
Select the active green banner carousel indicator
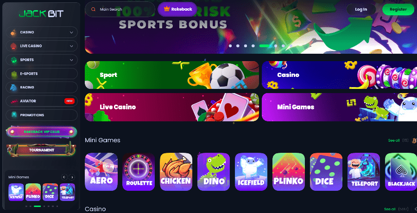coord(265,46)
